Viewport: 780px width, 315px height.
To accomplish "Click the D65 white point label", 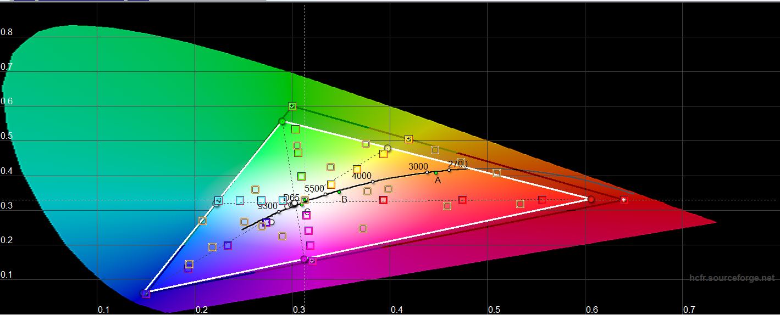I will 291,198.
